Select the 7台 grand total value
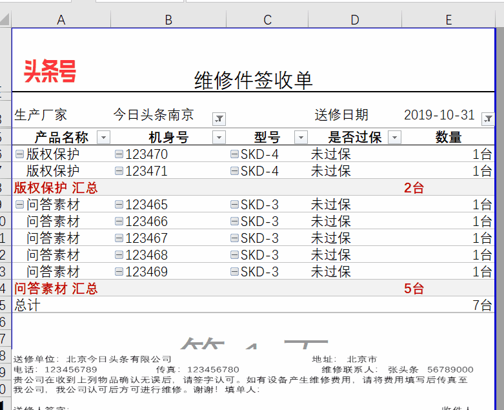This screenshot has height=410, width=504. pyautogui.click(x=482, y=305)
